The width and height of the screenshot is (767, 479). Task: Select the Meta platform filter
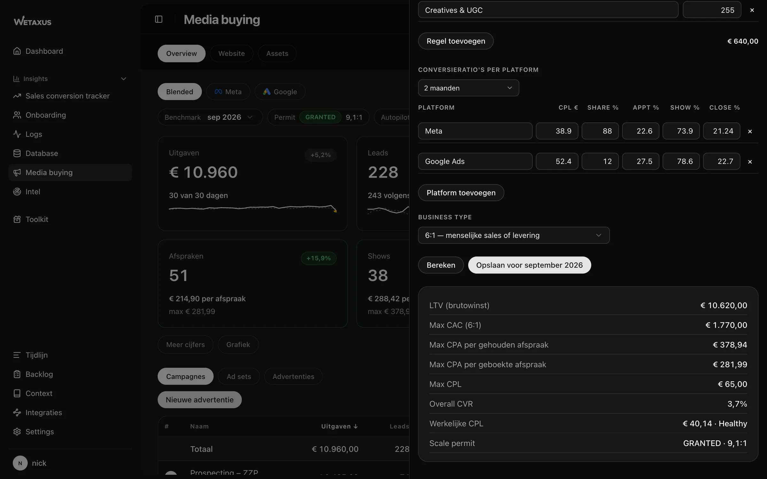228,92
